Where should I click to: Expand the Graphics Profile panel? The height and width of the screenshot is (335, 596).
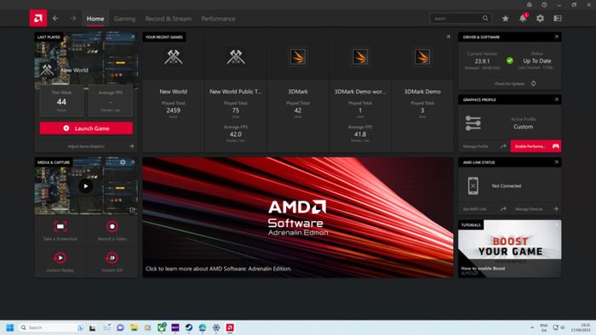point(557,99)
